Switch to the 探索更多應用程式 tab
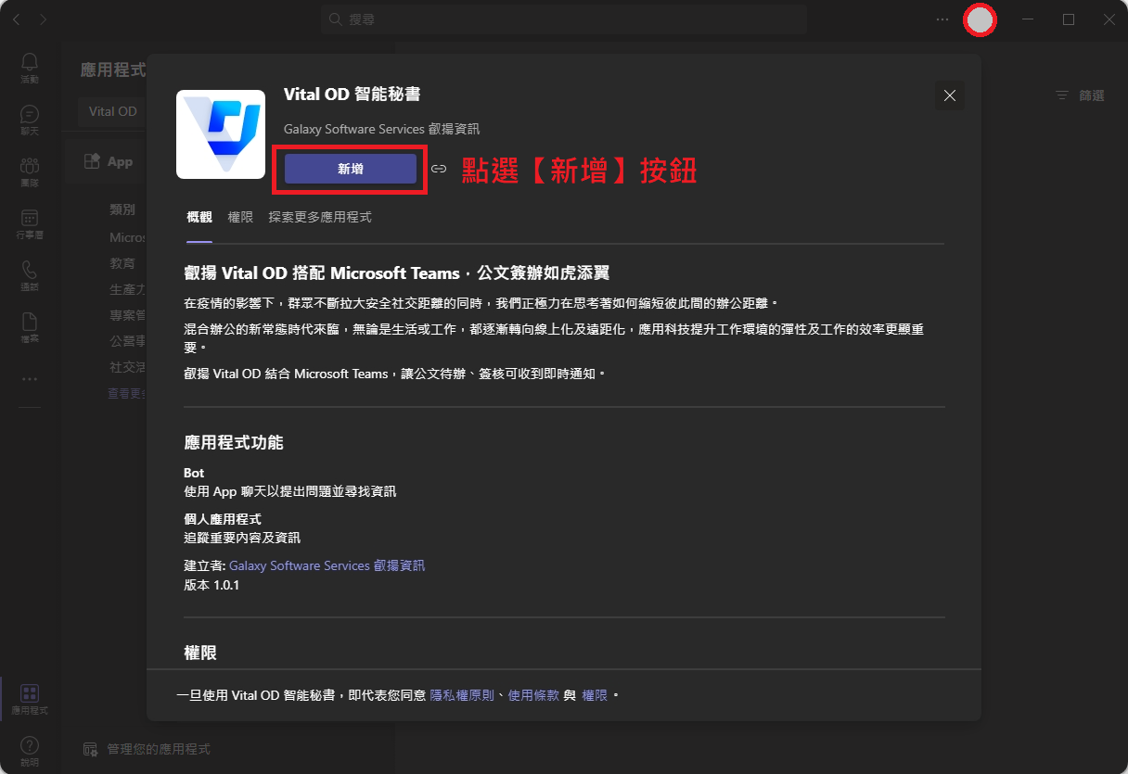The image size is (1128, 774). point(320,217)
